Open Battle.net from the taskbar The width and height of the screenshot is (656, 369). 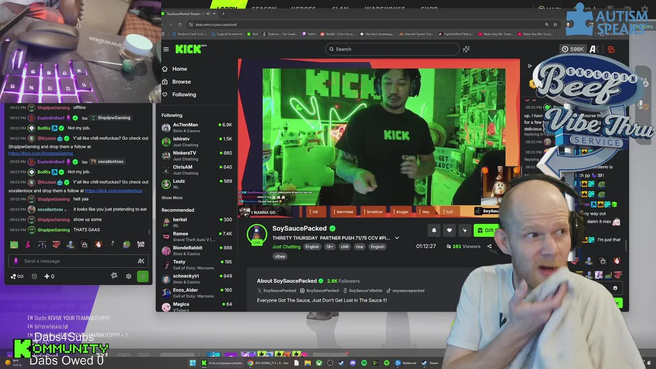(405, 363)
